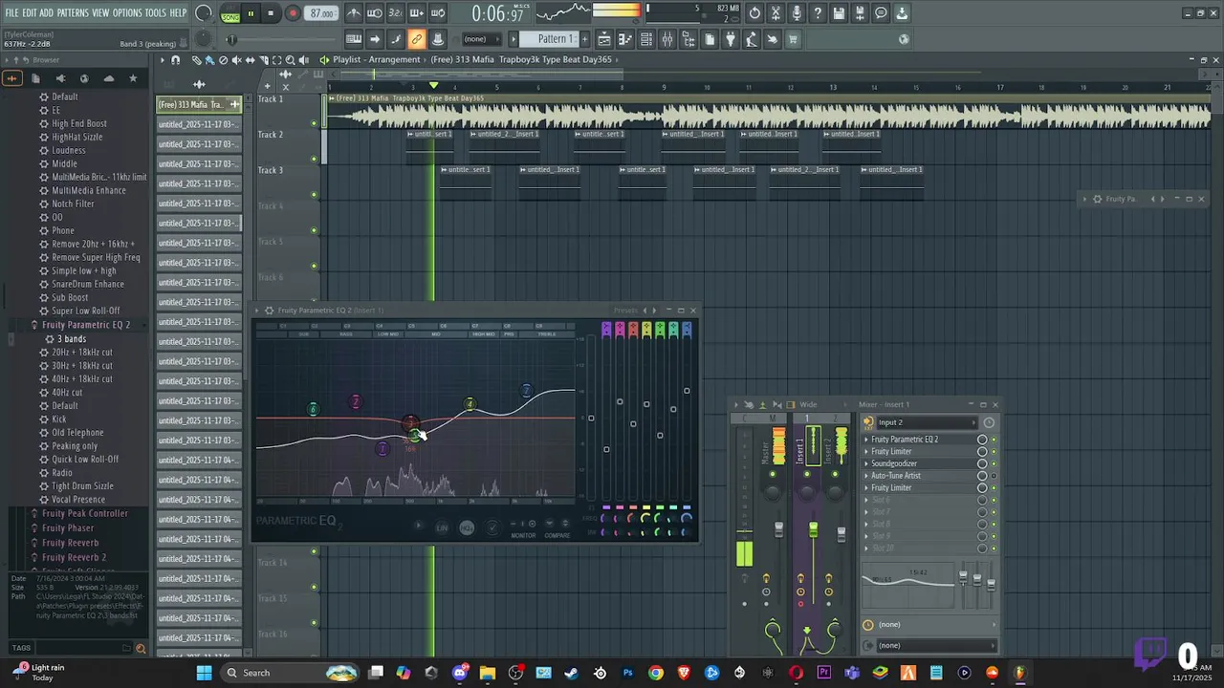Toggle the orange link/snap icon in toolbar
The image size is (1224, 688).
click(x=416, y=39)
